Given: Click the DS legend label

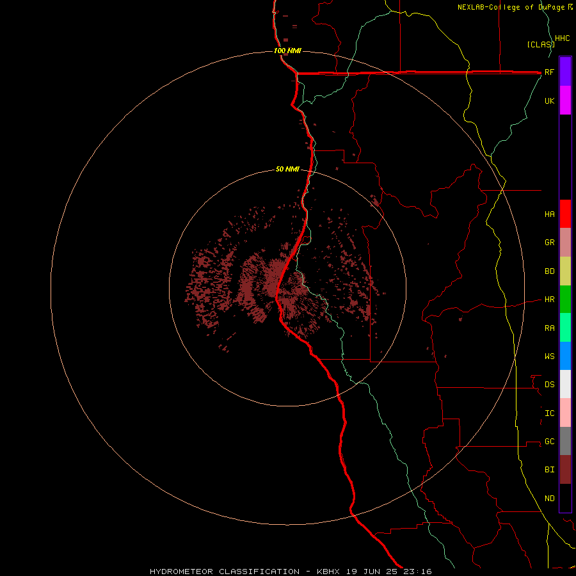Looking at the screenshot, I should click(x=549, y=384).
